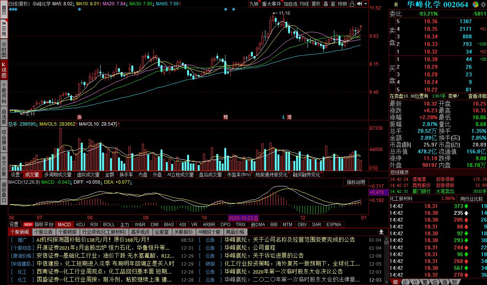Toggle the 预测 forecast option

(x=342, y=4)
